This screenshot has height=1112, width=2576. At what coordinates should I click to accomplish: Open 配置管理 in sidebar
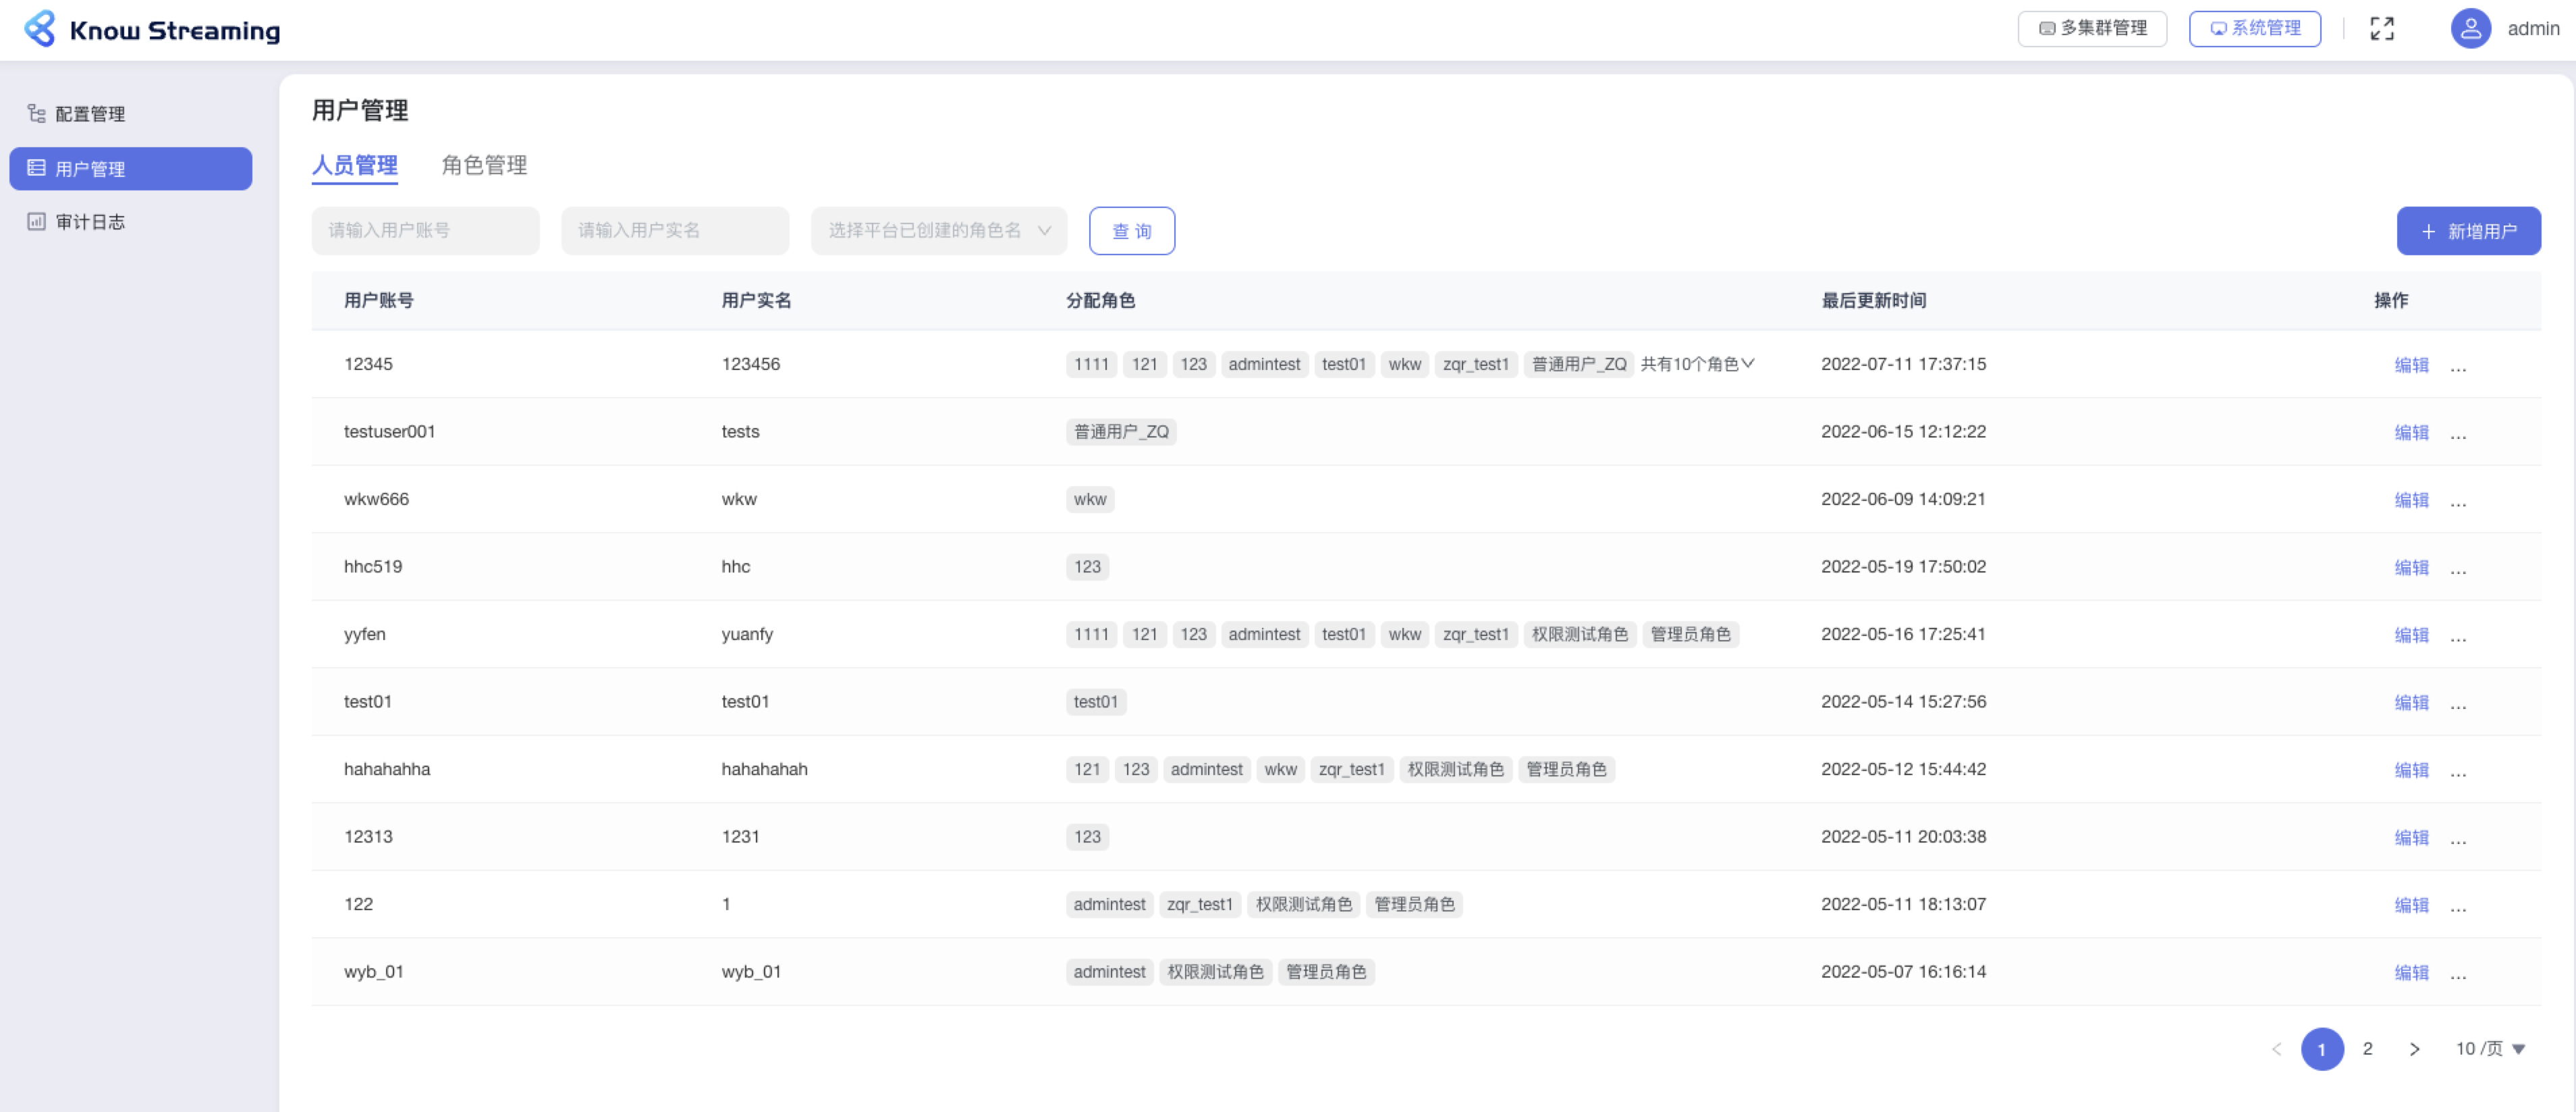pos(90,114)
